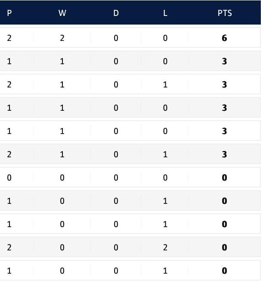Select the last row's PTS value
263x281 pixels.
coord(224,271)
